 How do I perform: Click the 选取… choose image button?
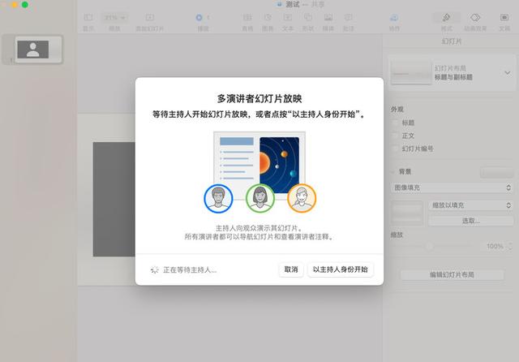point(471,221)
